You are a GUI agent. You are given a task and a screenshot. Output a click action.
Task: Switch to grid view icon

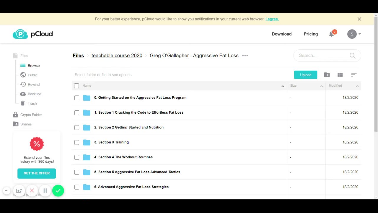tap(340, 75)
